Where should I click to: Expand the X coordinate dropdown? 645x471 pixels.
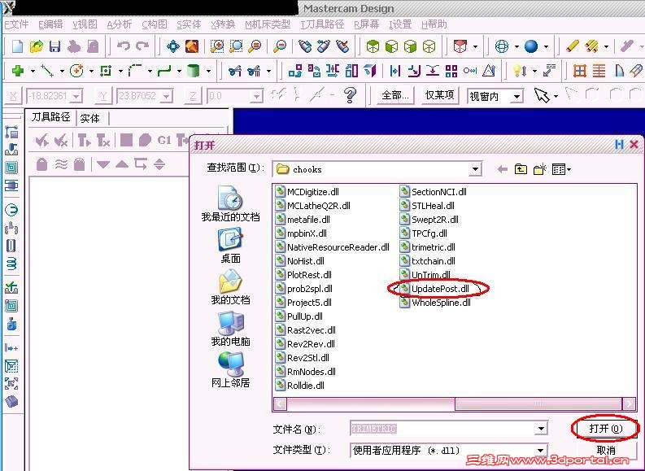[x=76, y=96]
